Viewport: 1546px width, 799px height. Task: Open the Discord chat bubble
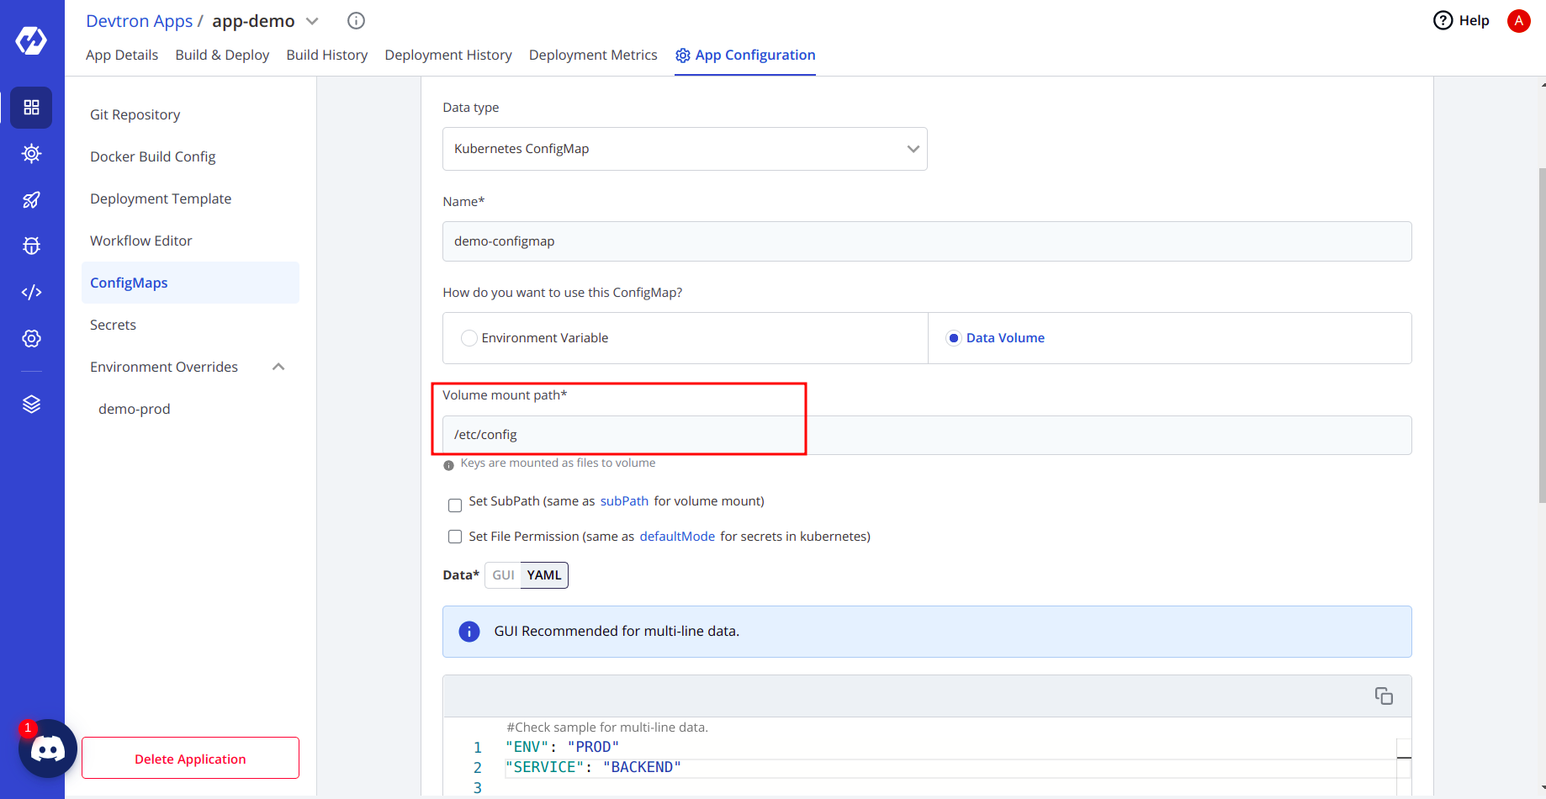point(48,749)
